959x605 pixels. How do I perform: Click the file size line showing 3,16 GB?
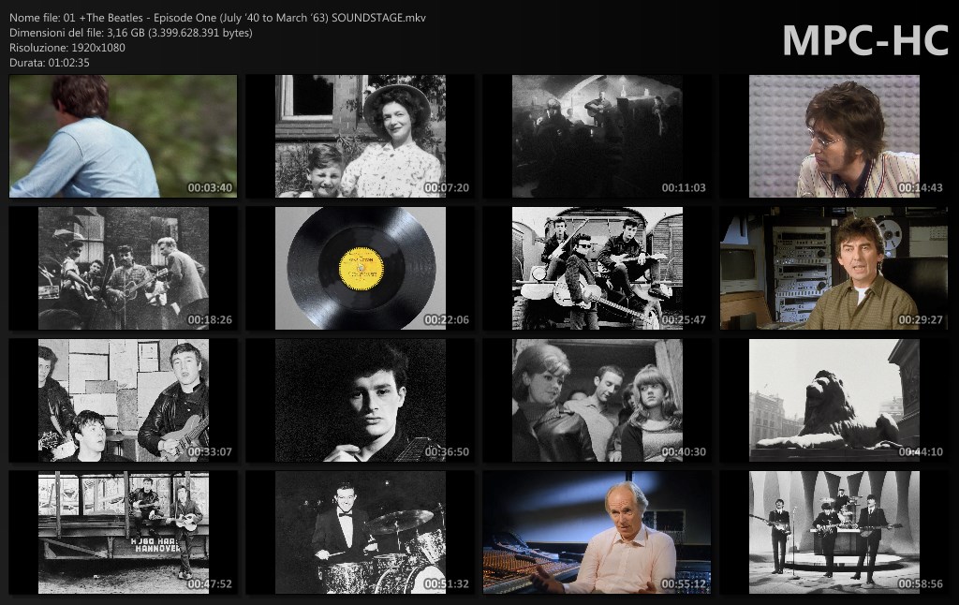coord(130,33)
